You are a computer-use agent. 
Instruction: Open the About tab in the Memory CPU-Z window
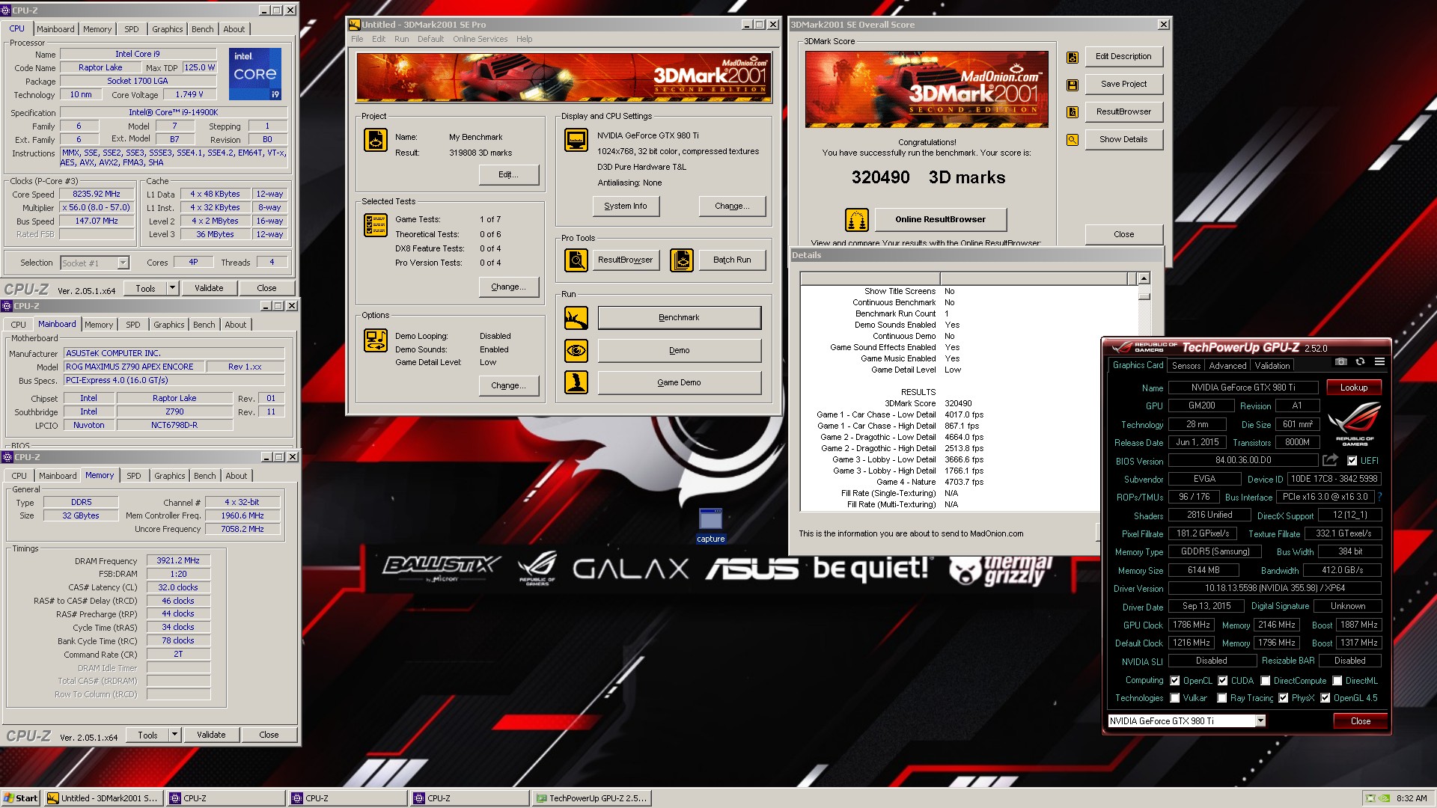[x=237, y=476]
